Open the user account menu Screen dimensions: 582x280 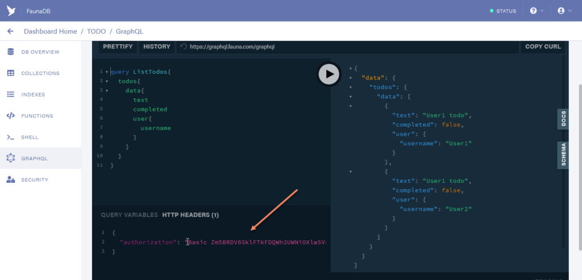564,11
